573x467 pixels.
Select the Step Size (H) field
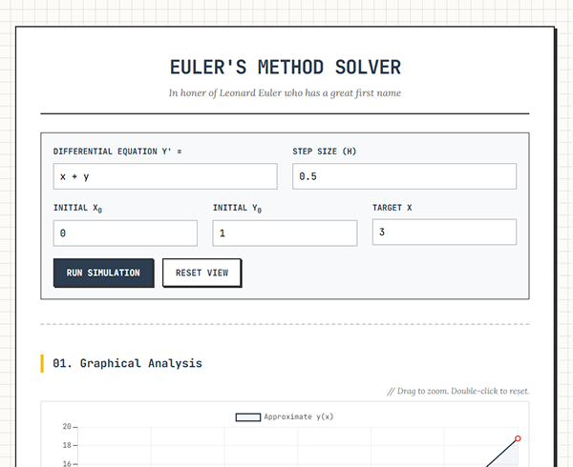pyautogui.click(x=404, y=176)
